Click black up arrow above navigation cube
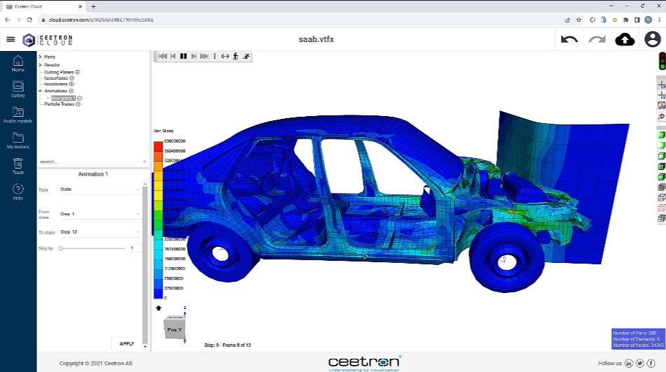This screenshot has height=372, width=666. point(158,308)
